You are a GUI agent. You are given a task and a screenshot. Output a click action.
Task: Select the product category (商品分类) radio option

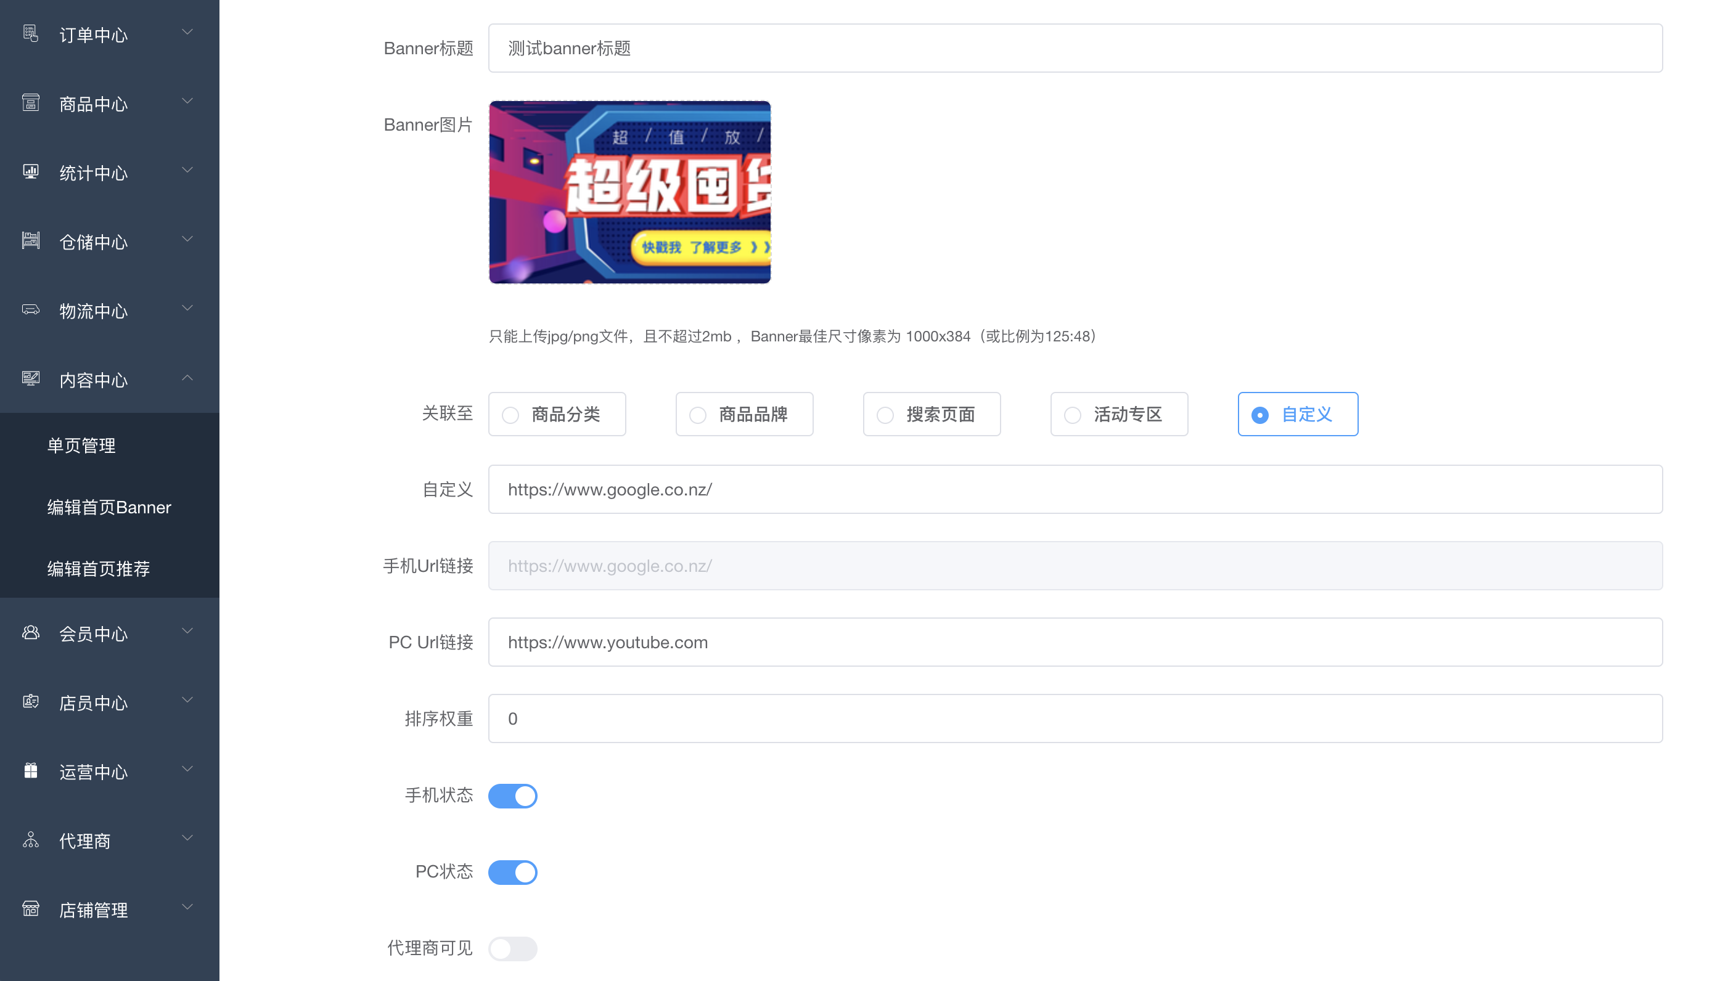point(557,413)
